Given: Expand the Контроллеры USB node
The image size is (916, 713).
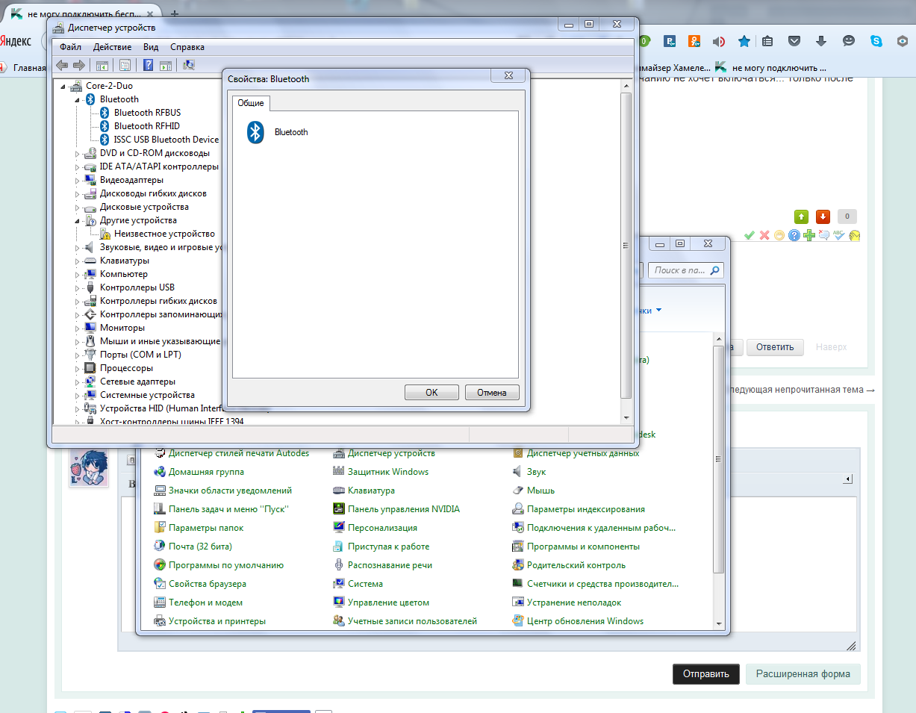Looking at the screenshot, I should coord(77,287).
